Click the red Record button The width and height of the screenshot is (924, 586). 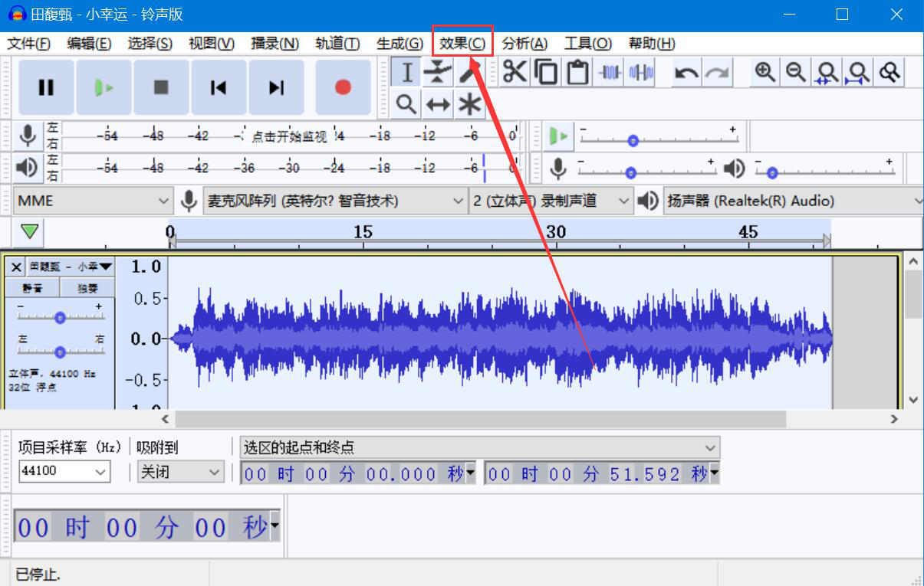click(x=343, y=87)
